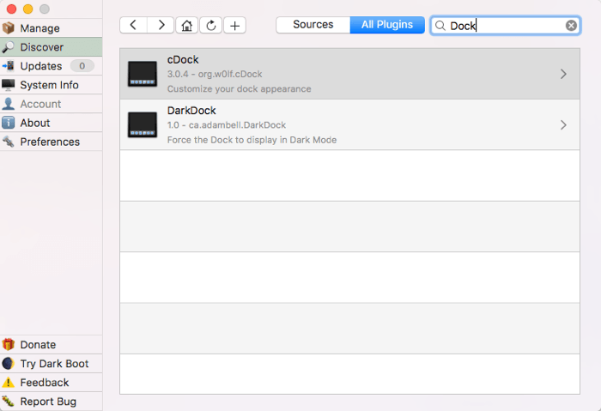Click the Account person icon
This screenshot has width=601, height=411.
[8, 104]
